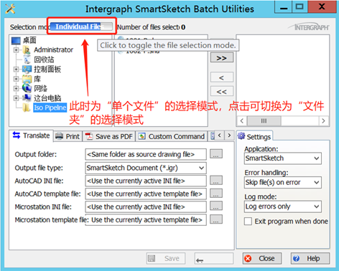This screenshot has height=271, width=339.
Task: Click the red X icon on Close
Action: click(x=248, y=258)
